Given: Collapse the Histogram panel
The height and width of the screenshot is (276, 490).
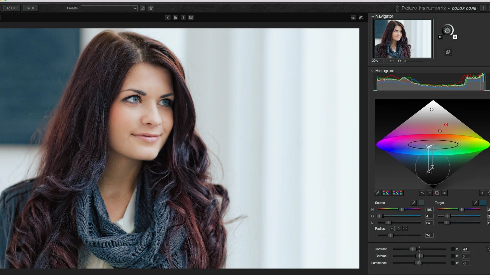Looking at the screenshot, I should (373, 71).
